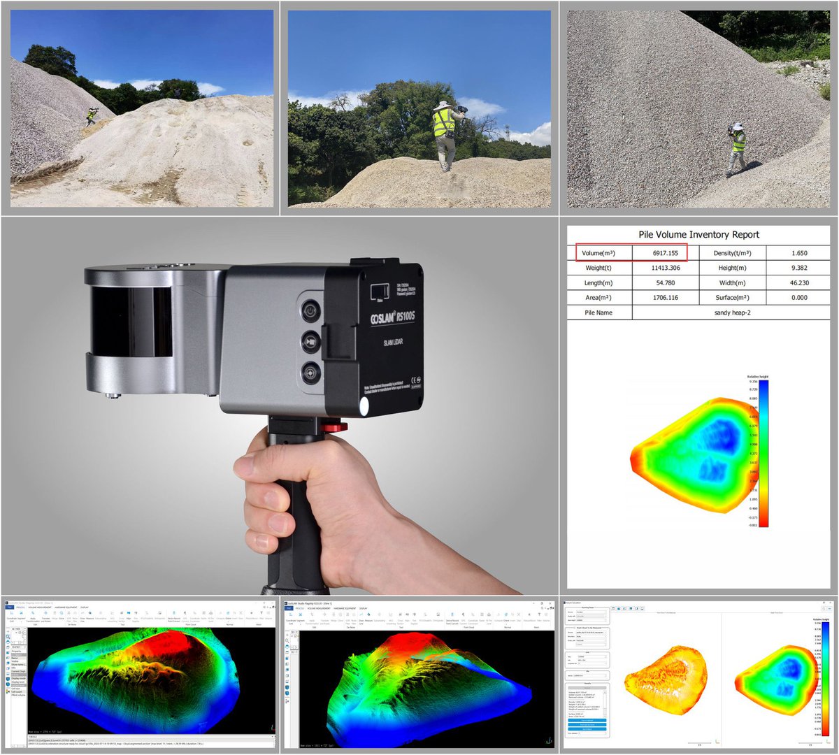Click width value 46.230 in the report
839x755 pixels.
click(799, 282)
